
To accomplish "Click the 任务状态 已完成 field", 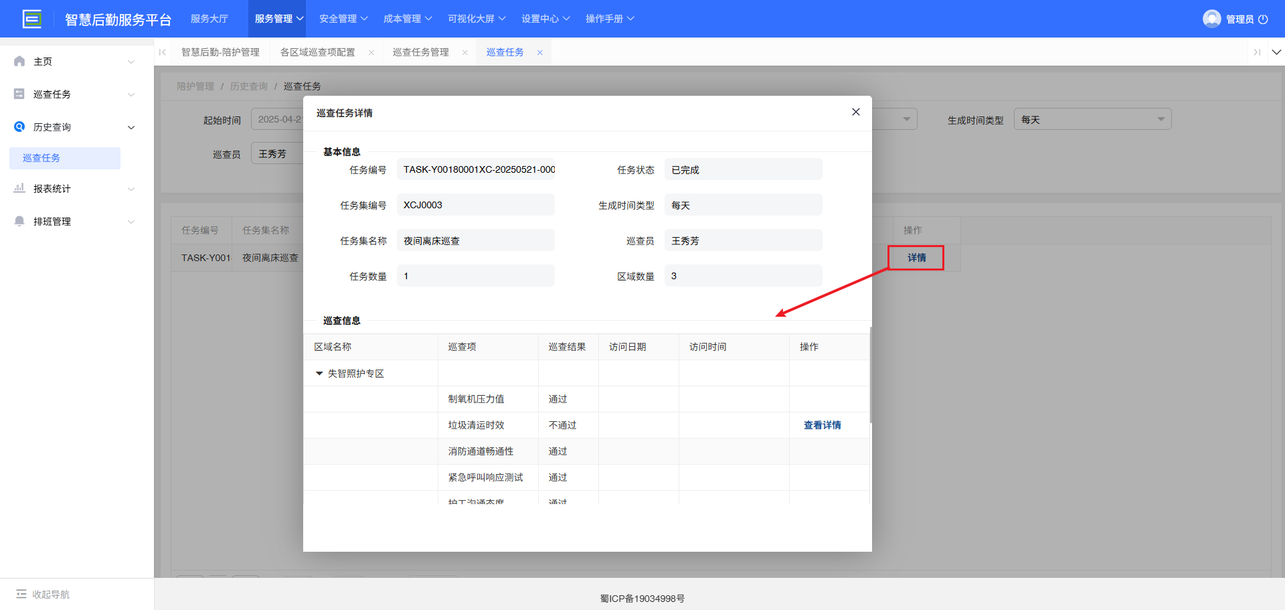I will [744, 169].
